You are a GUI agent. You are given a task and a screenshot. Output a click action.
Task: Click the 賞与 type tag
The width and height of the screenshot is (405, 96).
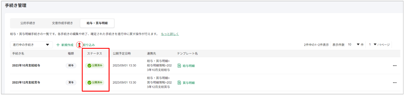tap(71, 83)
